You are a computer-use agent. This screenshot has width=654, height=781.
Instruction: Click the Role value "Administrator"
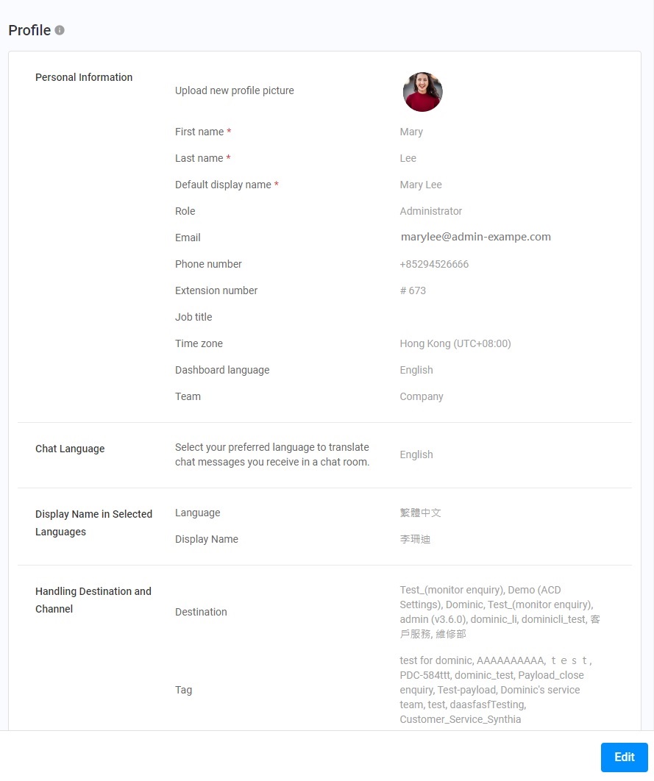[430, 211]
